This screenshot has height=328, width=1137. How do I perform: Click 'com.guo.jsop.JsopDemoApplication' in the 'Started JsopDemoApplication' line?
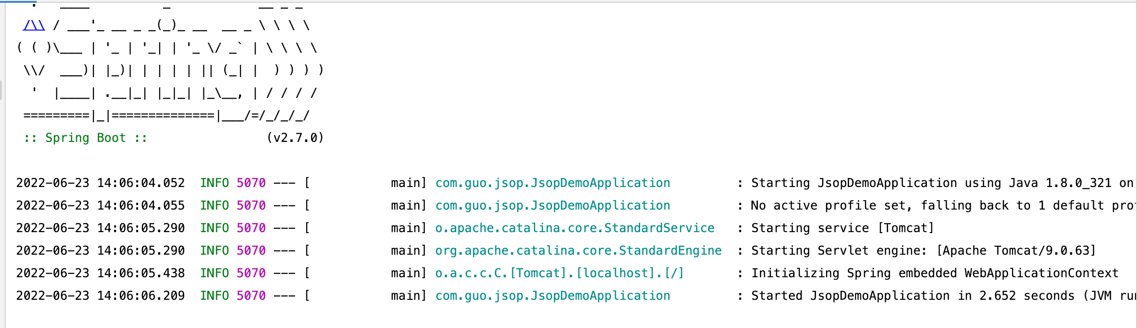coord(553,296)
